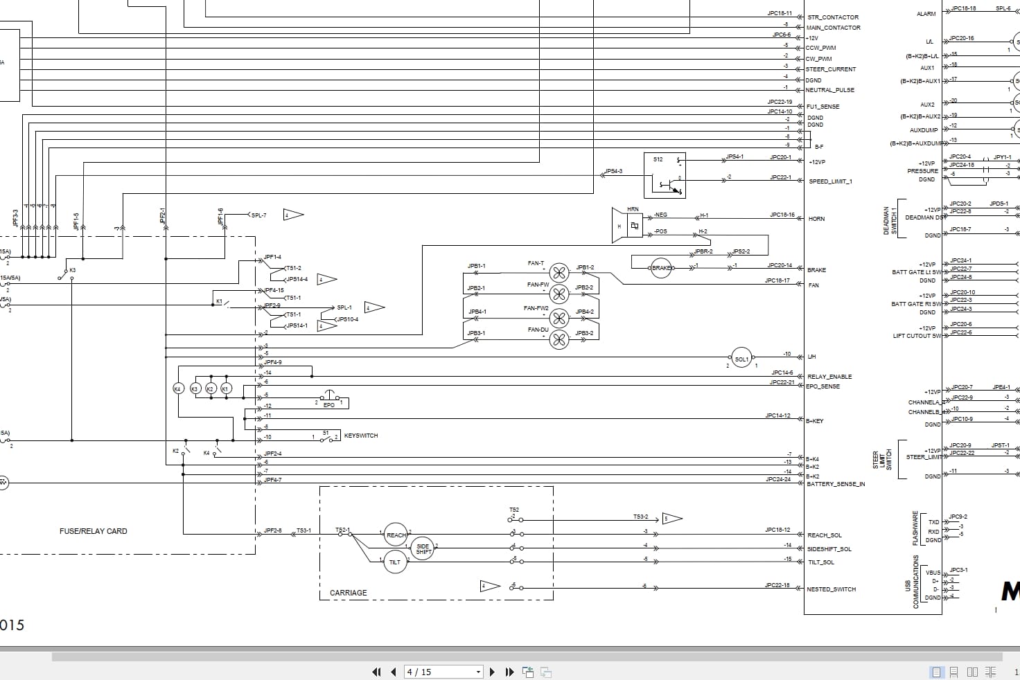Click the NESTED_SWITCH signal label

click(832, 589)
